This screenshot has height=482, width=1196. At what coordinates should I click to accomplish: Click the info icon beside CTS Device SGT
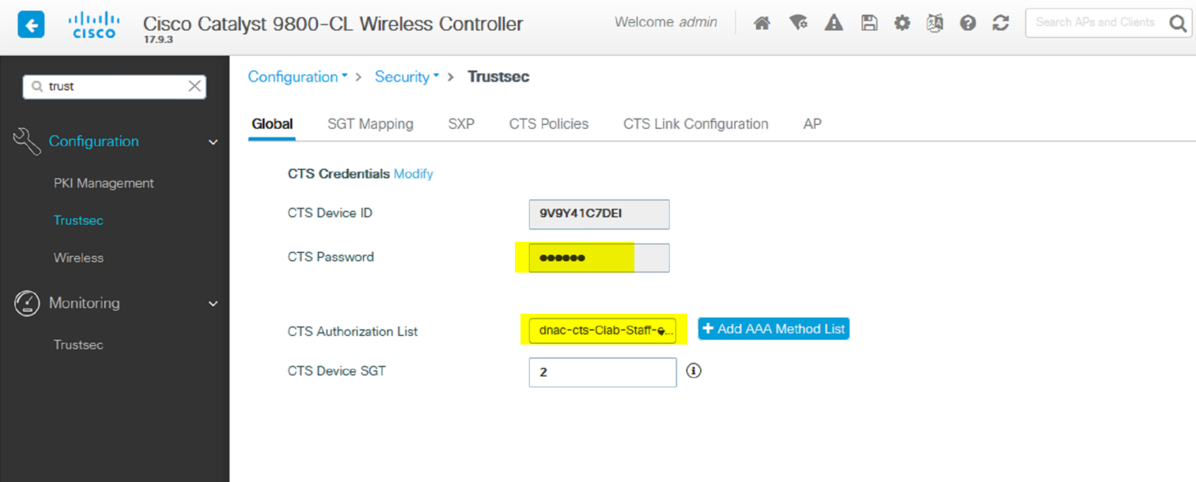point(694,370)
